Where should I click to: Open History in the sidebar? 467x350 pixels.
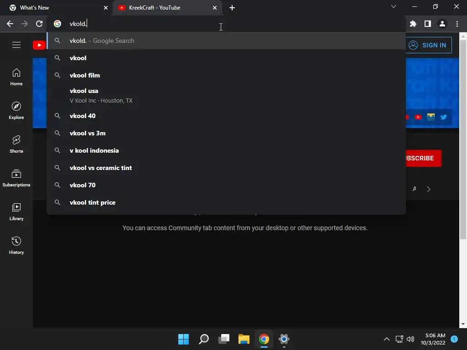pos(16,245)
